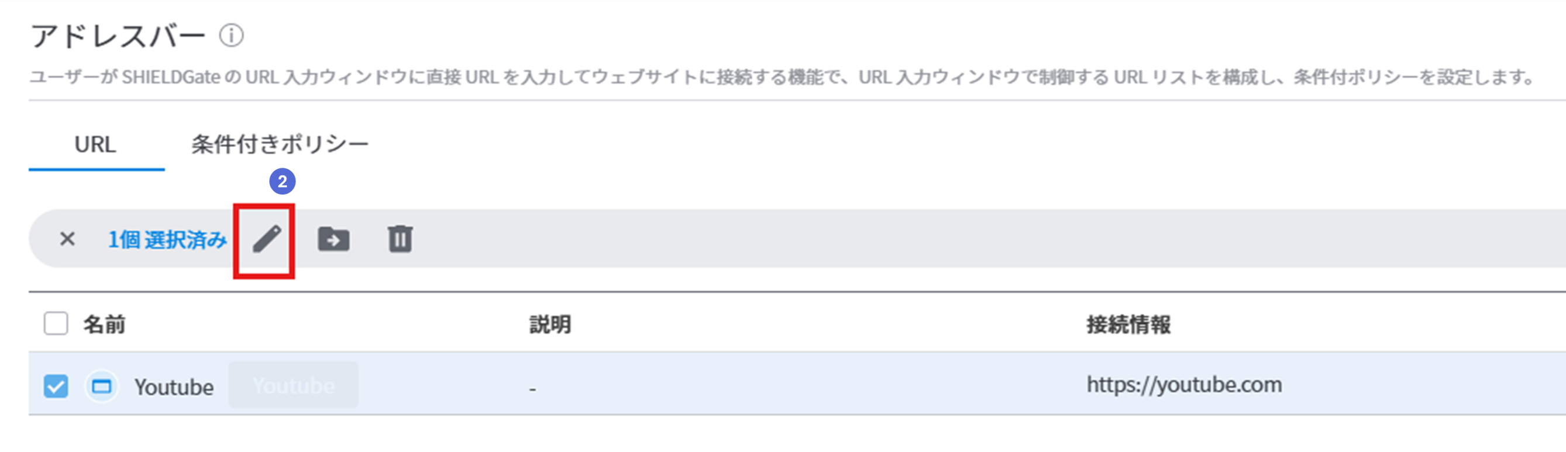The image size is (1566, 452).
Task: Click the アドレスバー page heading
Action: pyautogui.click(x=119, y=36)
